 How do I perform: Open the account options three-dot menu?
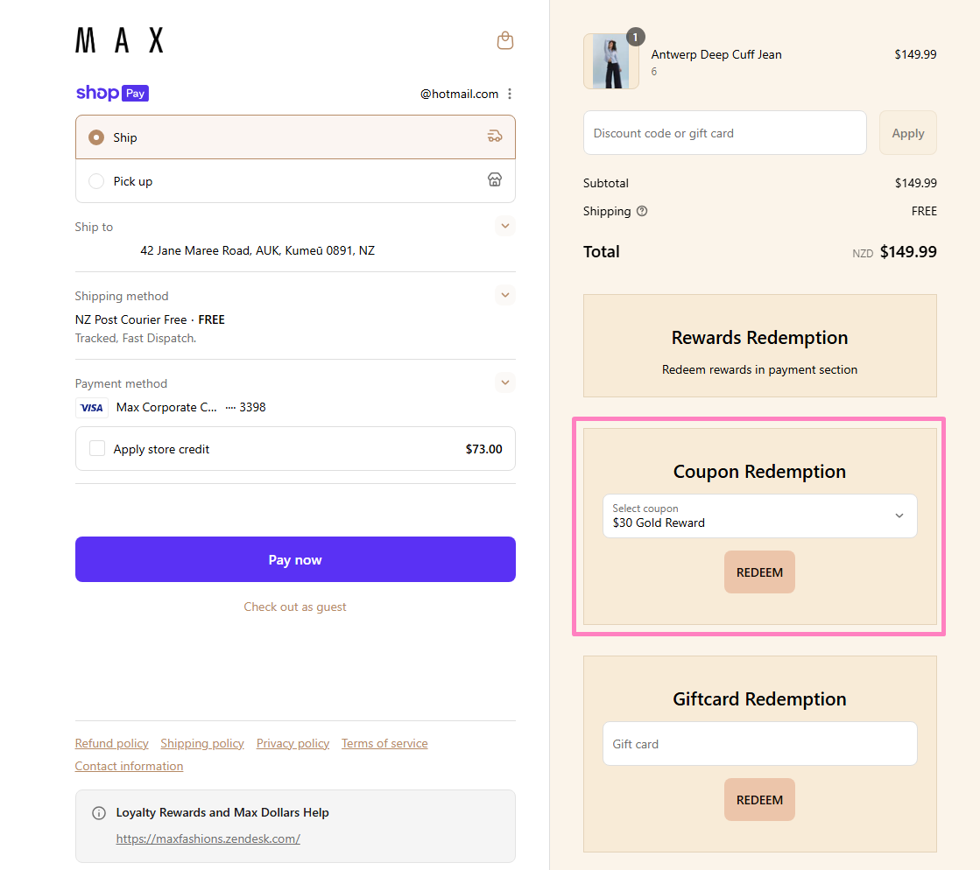click(510, 94)
